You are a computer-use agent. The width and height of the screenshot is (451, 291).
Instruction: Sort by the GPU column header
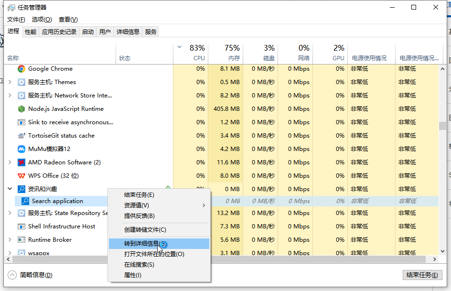[330, 54]
